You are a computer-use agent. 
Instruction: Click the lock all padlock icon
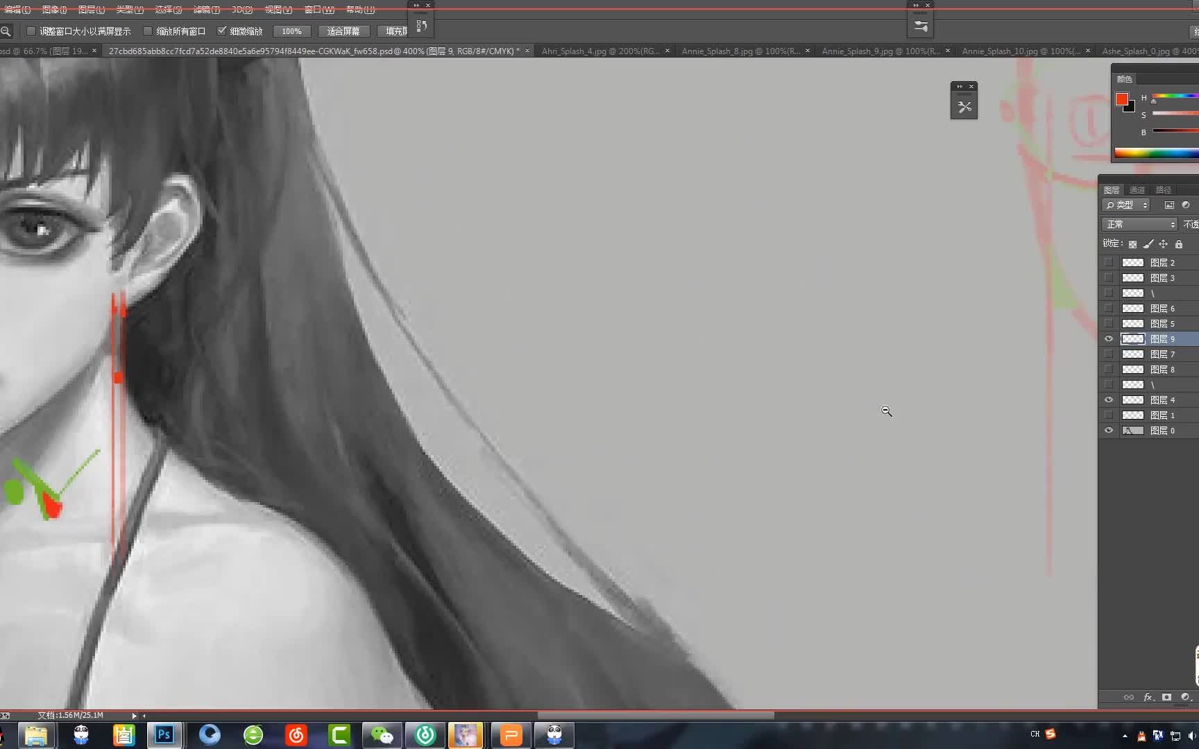coord(1178,244)
